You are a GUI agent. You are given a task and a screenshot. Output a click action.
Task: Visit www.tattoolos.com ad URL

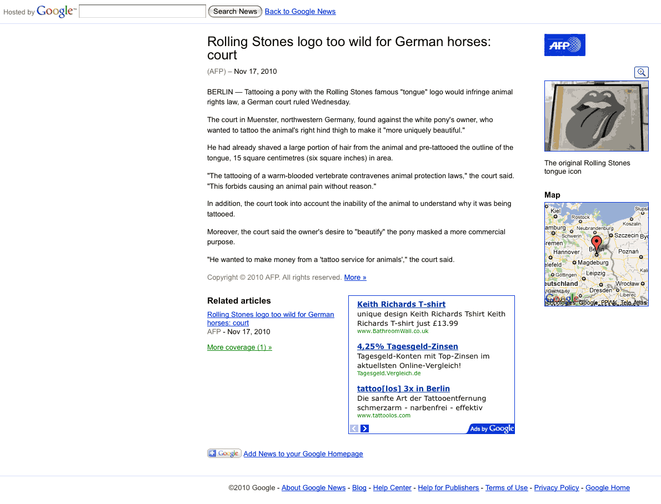click(384, 416)
